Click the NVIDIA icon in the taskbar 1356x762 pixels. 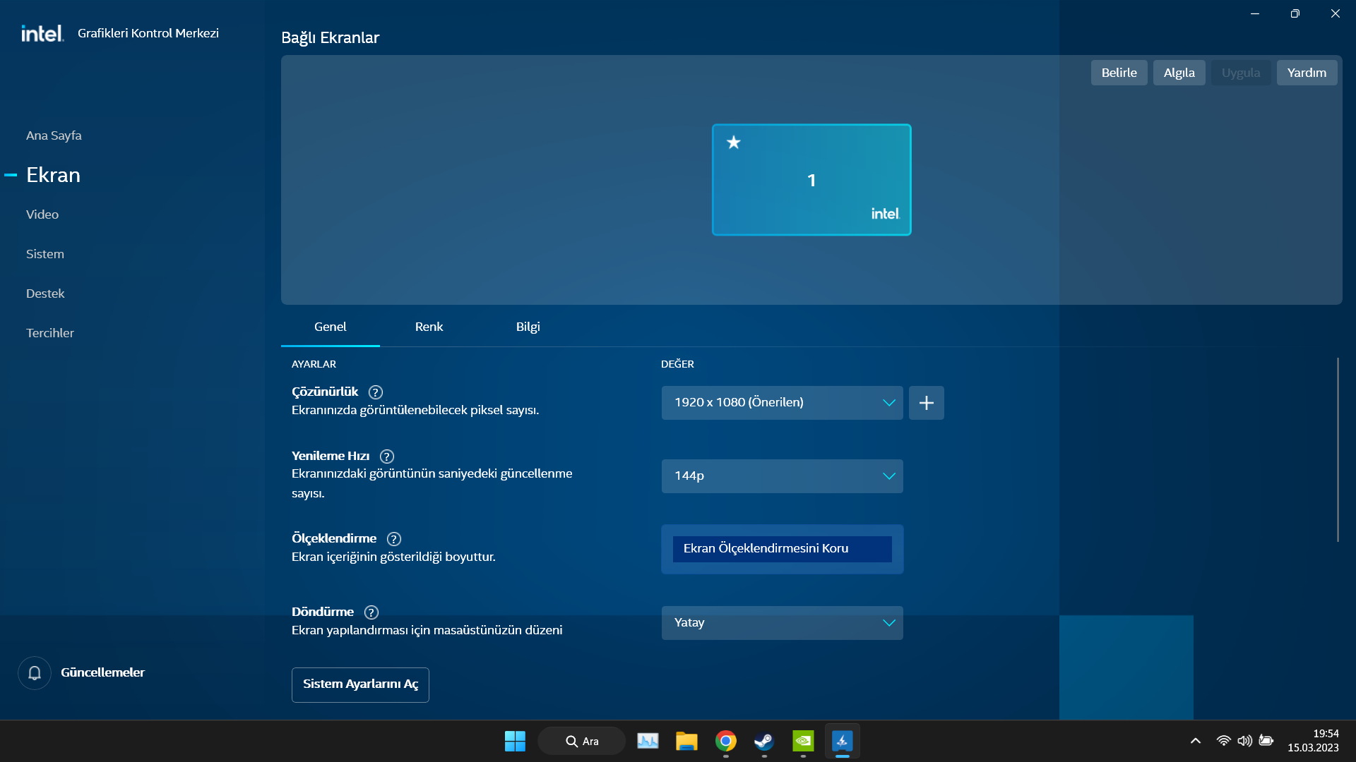[x=803, y=741]
